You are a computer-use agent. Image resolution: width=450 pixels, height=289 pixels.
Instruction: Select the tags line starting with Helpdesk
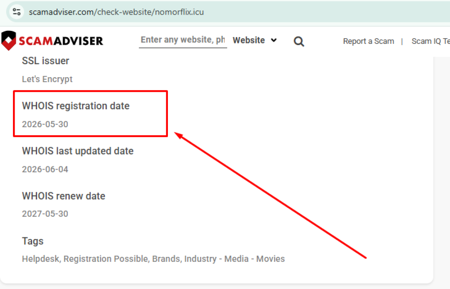tap(153, 259)
